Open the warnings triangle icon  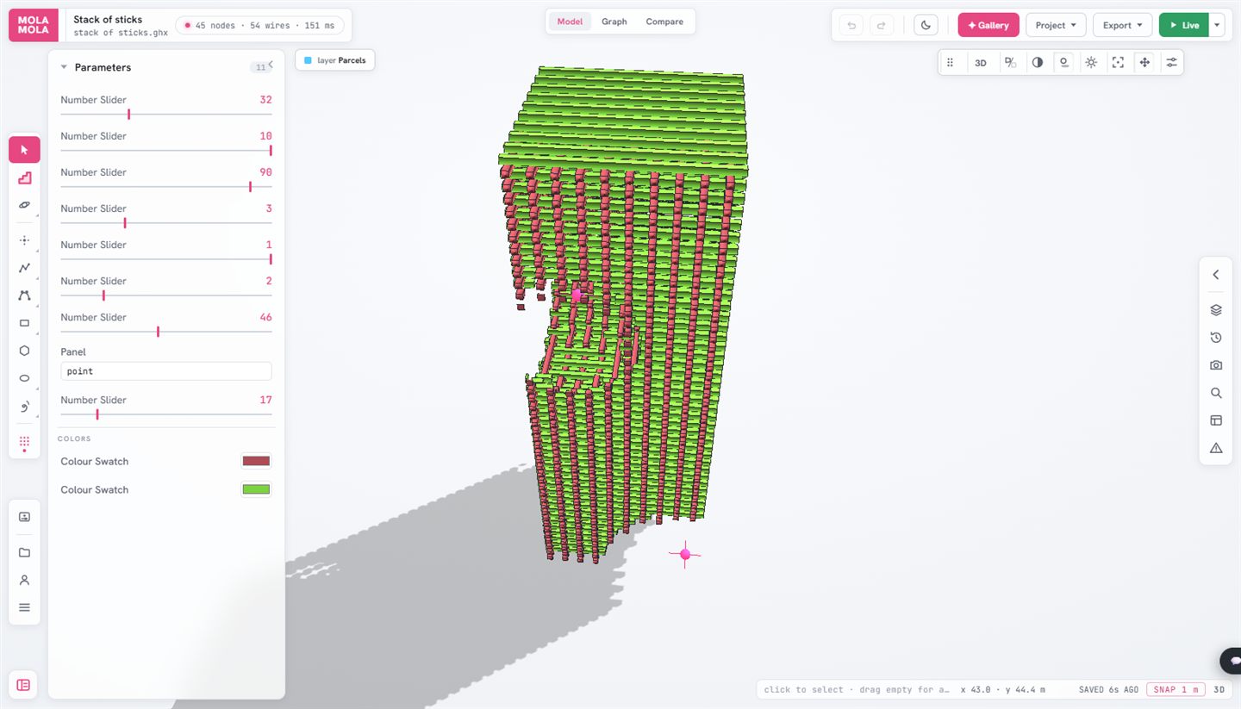(x=1216, y=448)
